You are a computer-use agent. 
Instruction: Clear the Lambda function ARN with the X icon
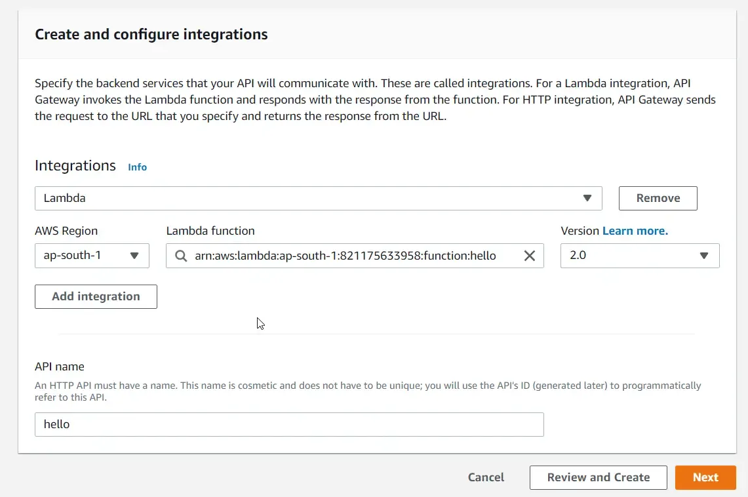(x=530, y=256)
